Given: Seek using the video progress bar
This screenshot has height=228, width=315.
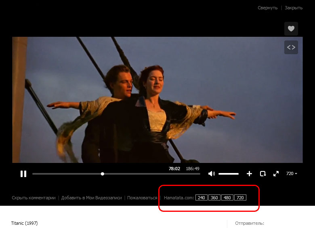Looking at the screenshot, I should coord(116,174).
